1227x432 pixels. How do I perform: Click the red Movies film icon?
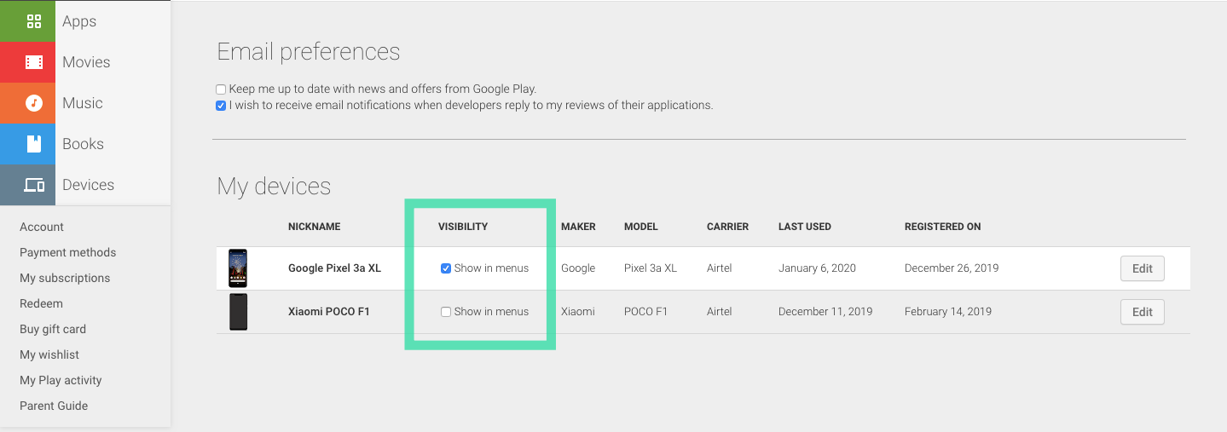[33, 62]
